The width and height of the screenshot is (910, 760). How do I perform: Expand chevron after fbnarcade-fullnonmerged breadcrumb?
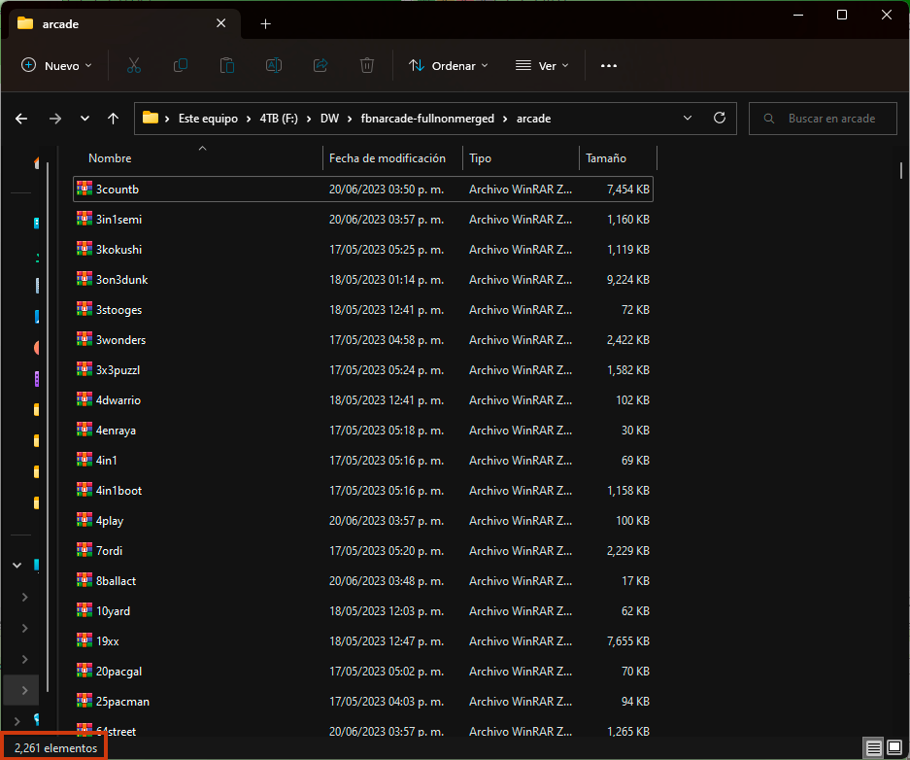click(x=505, y=119)
